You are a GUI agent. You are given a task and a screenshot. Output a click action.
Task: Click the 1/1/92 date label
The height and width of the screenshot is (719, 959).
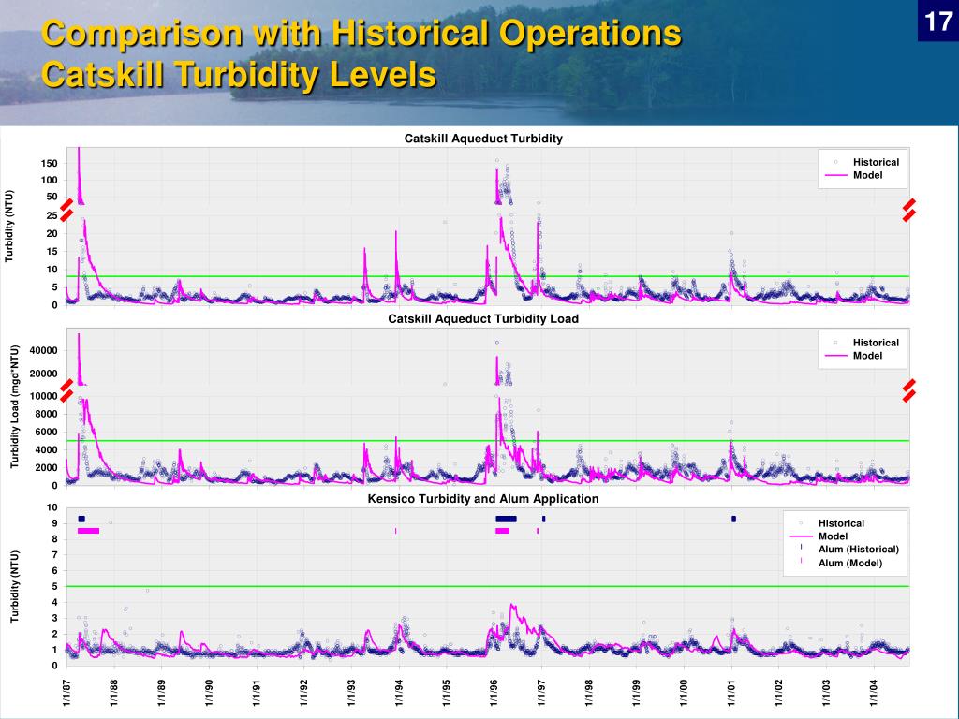click(304, 693)
